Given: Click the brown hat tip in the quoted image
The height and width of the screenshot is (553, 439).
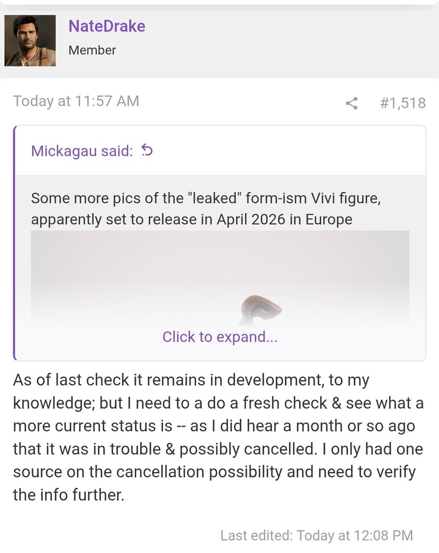Looking at the screenshot, I should coord(261,307).
